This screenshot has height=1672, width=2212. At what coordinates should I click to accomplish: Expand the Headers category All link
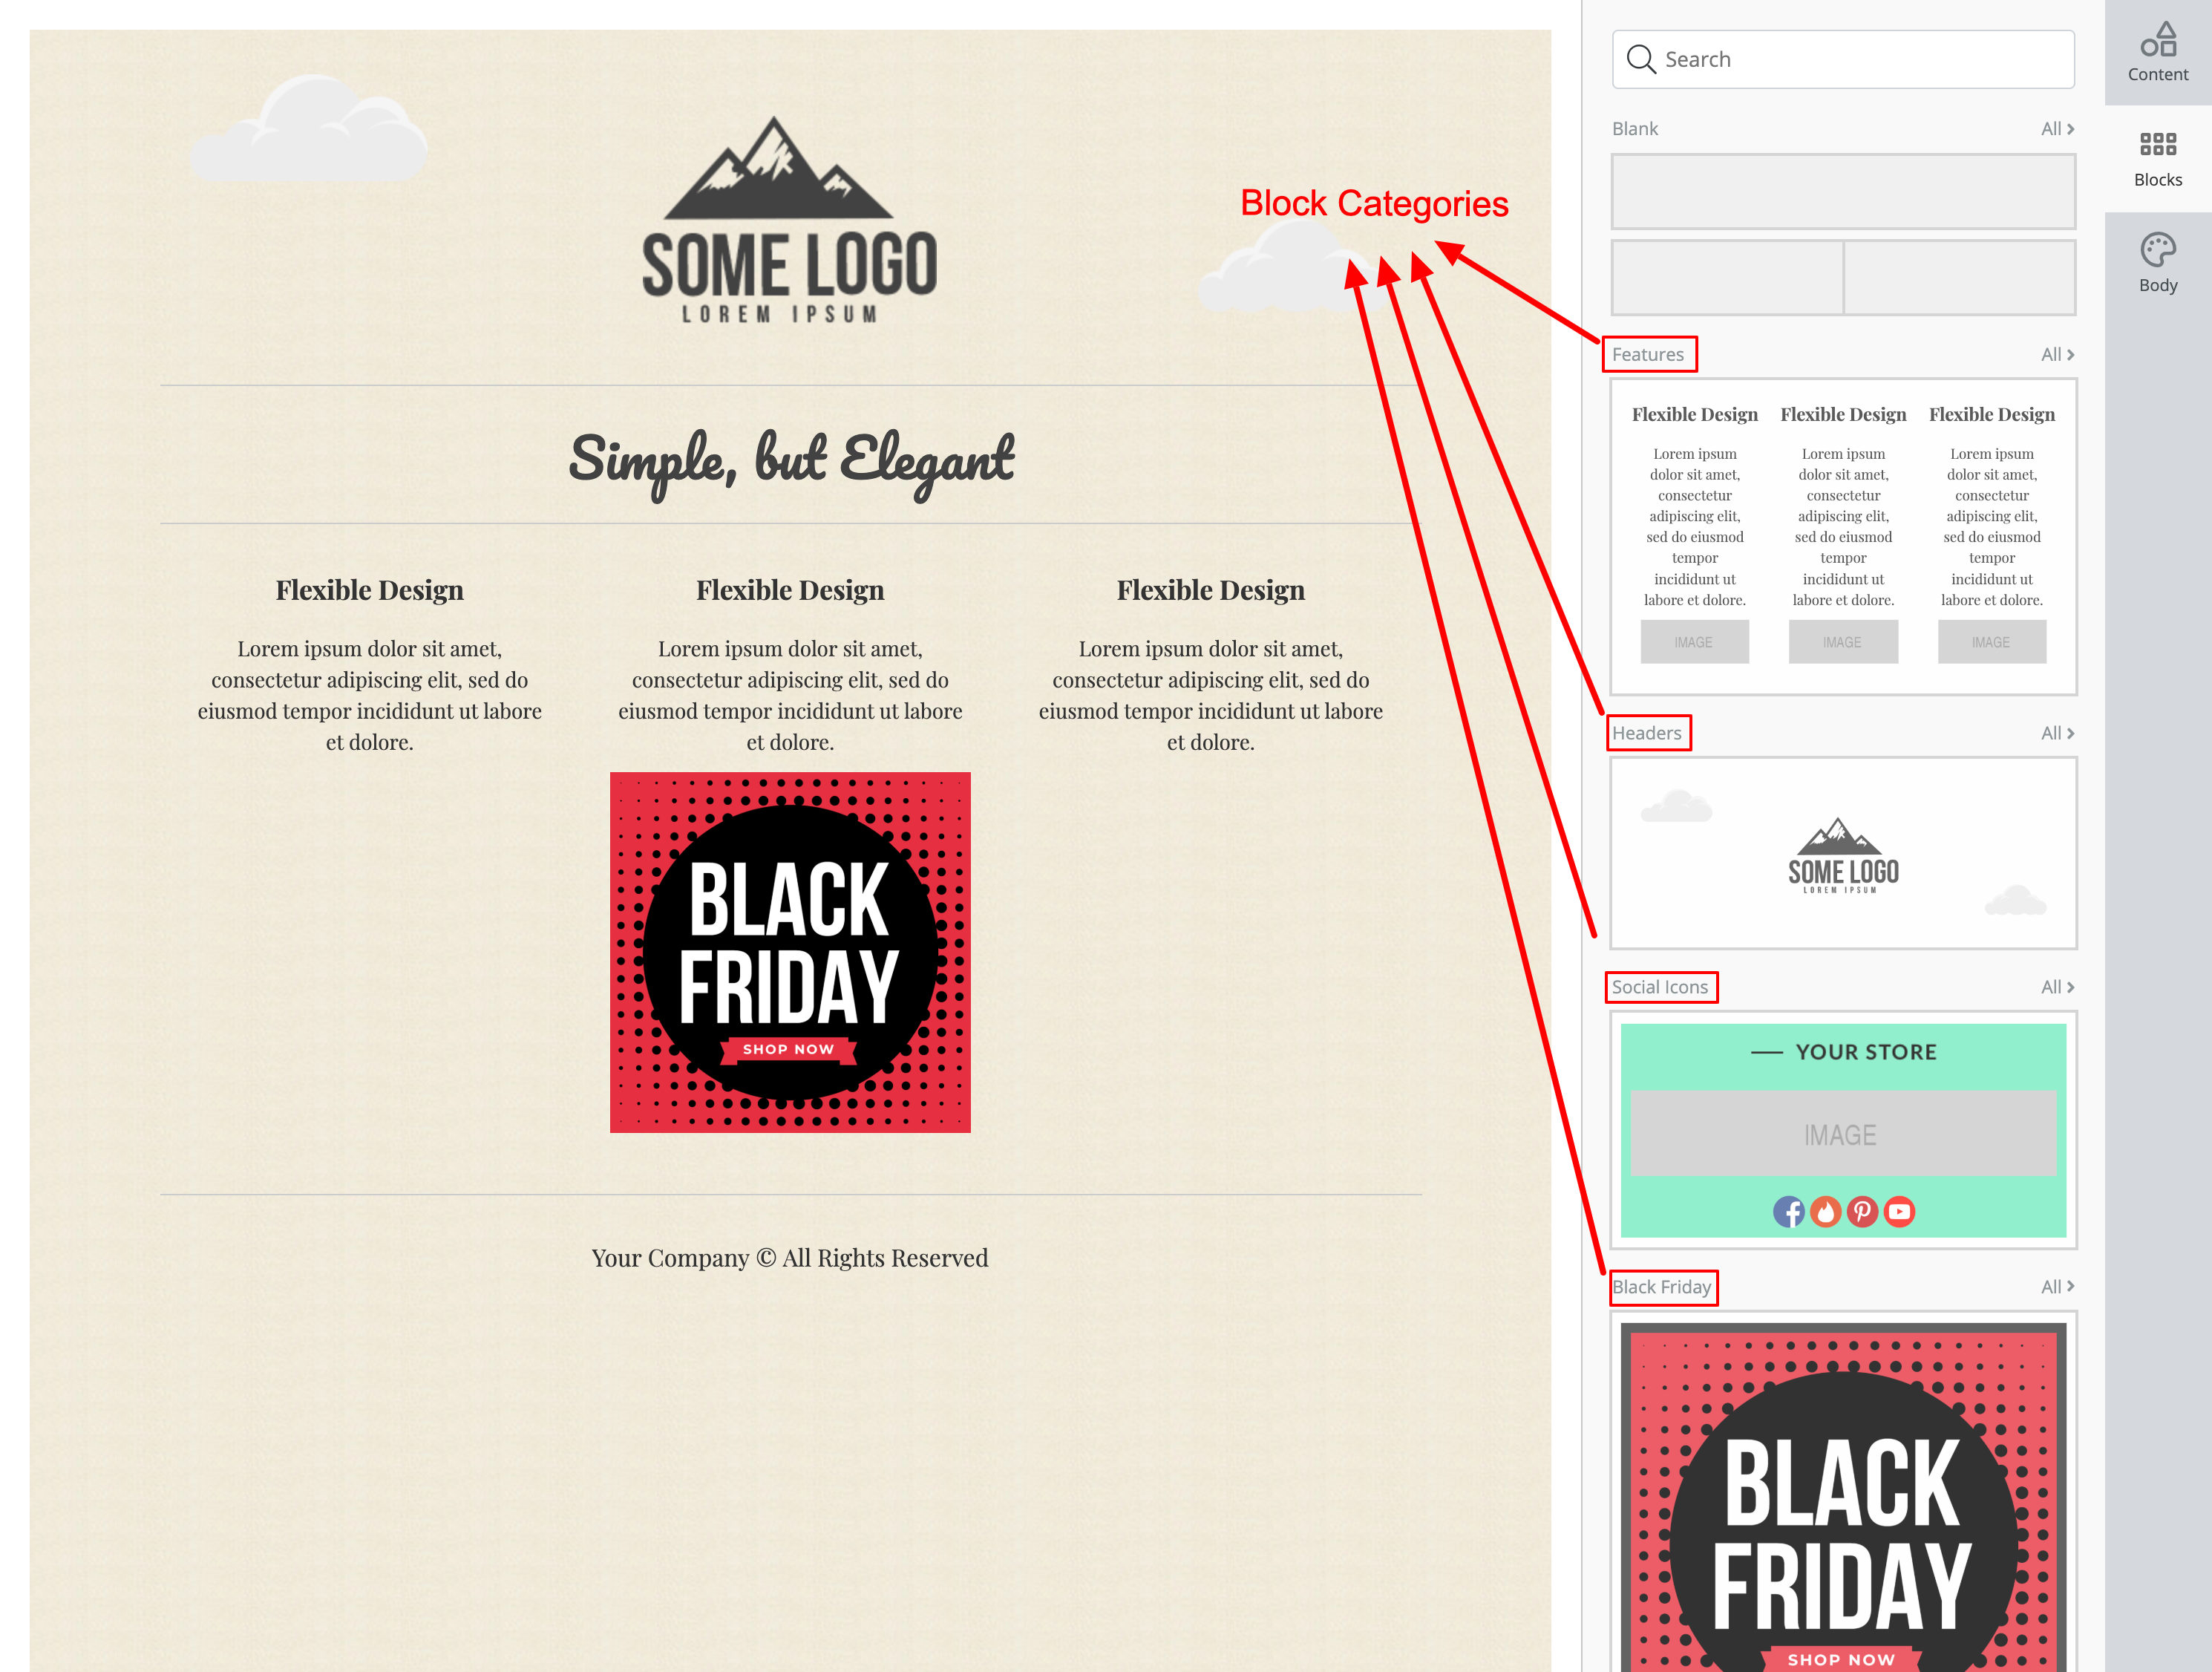[x=2058, y=732]
